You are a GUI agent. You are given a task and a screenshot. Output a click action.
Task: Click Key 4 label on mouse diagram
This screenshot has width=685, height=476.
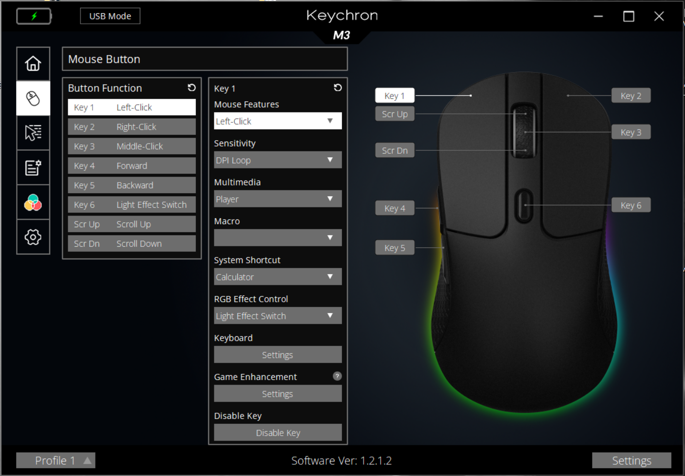(x=395, y=208)
